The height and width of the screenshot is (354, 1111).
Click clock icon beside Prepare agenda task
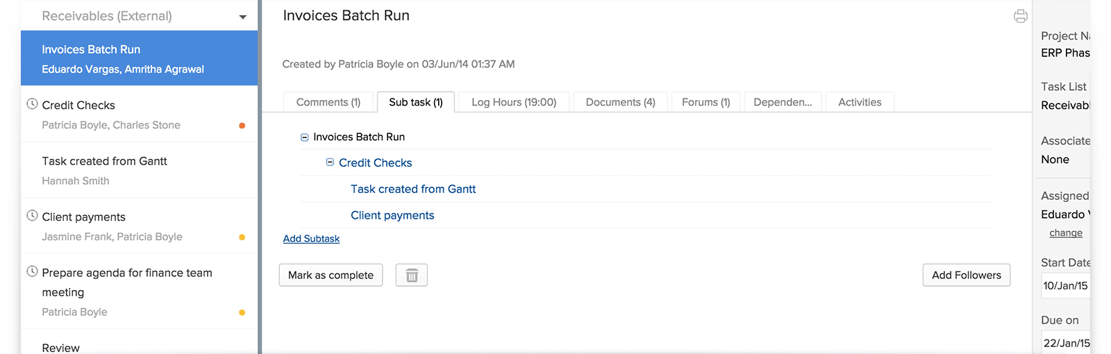pos(32,272)
